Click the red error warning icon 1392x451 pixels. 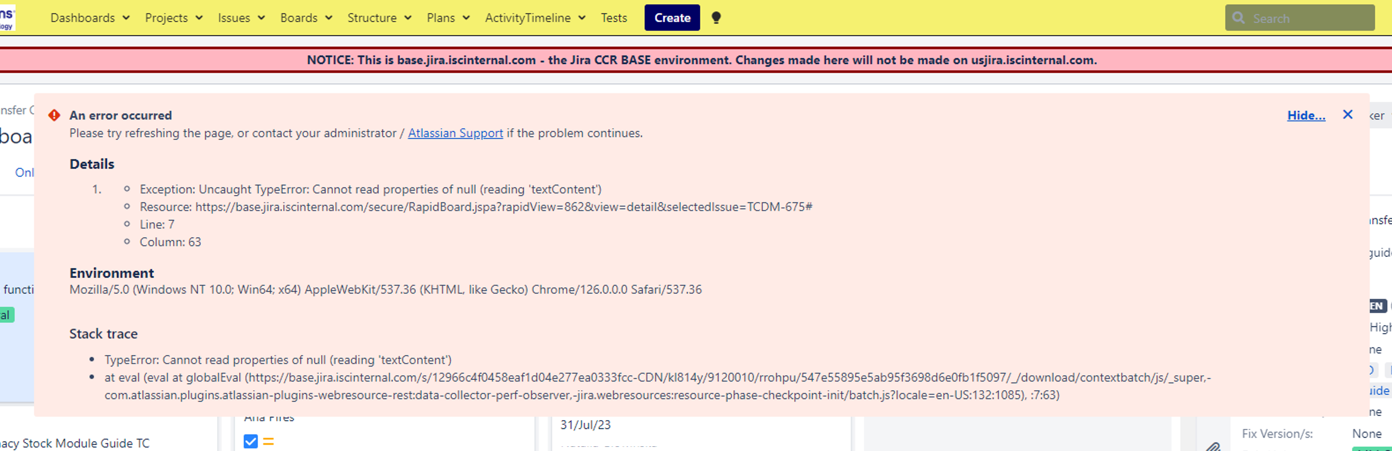(54, 115)
